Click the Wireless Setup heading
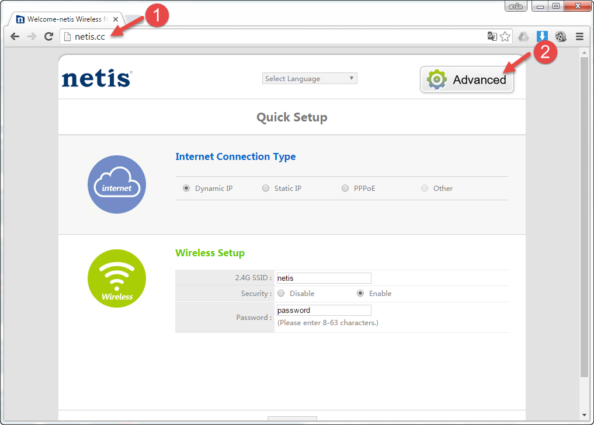The image size is (594, 425). pos(210,253)
